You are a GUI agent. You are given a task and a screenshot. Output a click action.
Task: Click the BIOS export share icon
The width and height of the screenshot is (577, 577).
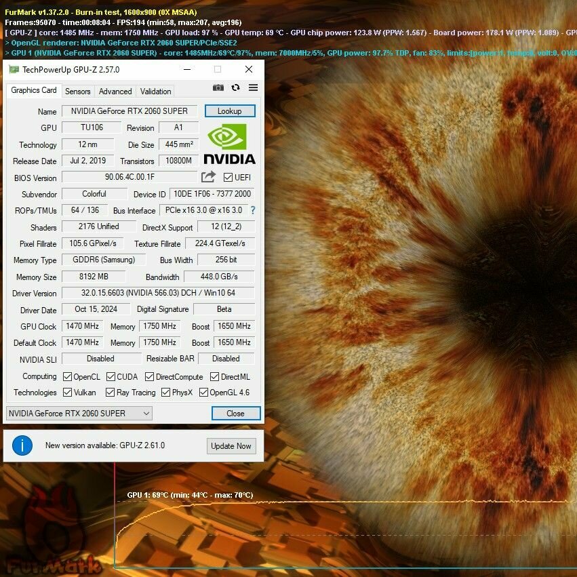[208, 177]
